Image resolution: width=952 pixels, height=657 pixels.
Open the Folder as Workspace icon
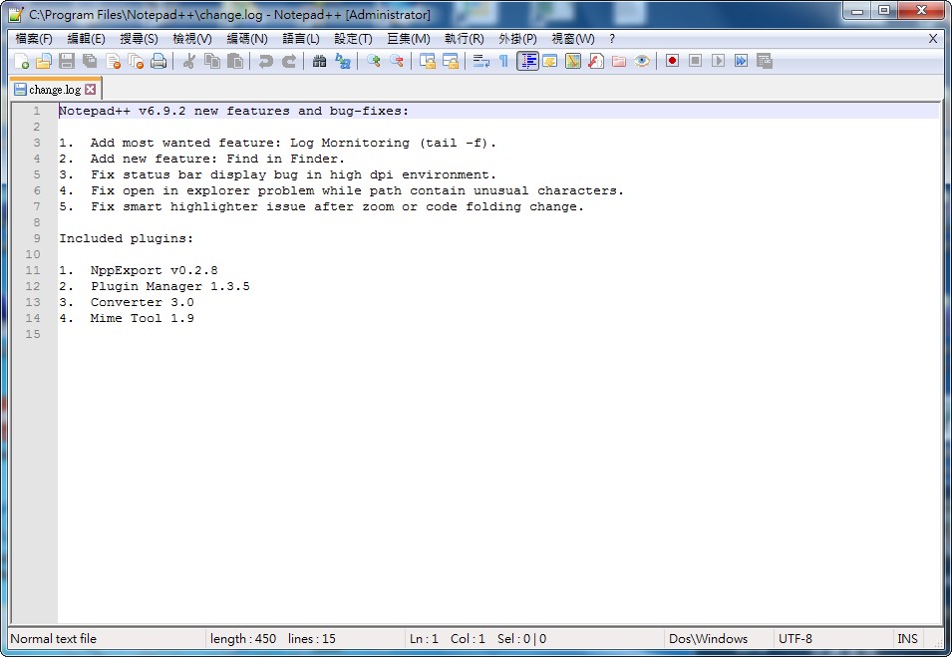(x=619, y=61)
